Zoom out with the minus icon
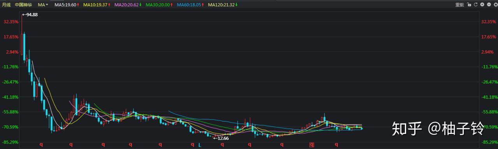 tap(489, 5)
